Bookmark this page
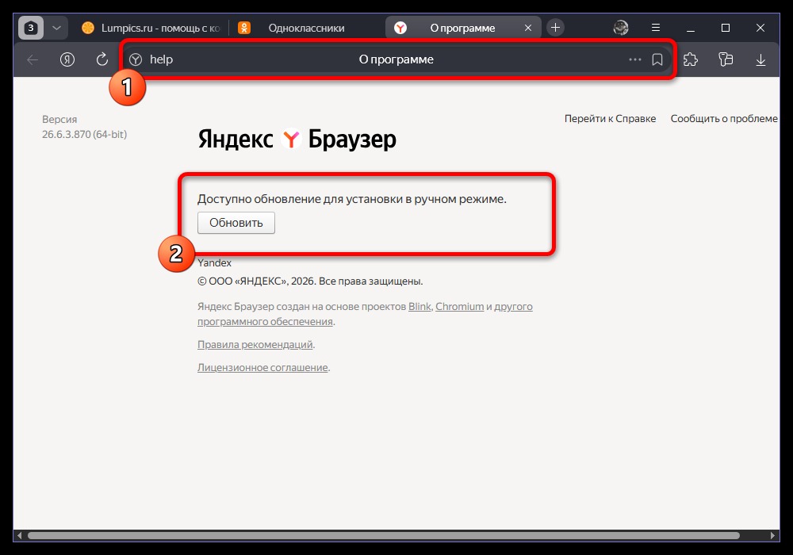The height and width of the screenshot is (555, 793). click(657, 59)
